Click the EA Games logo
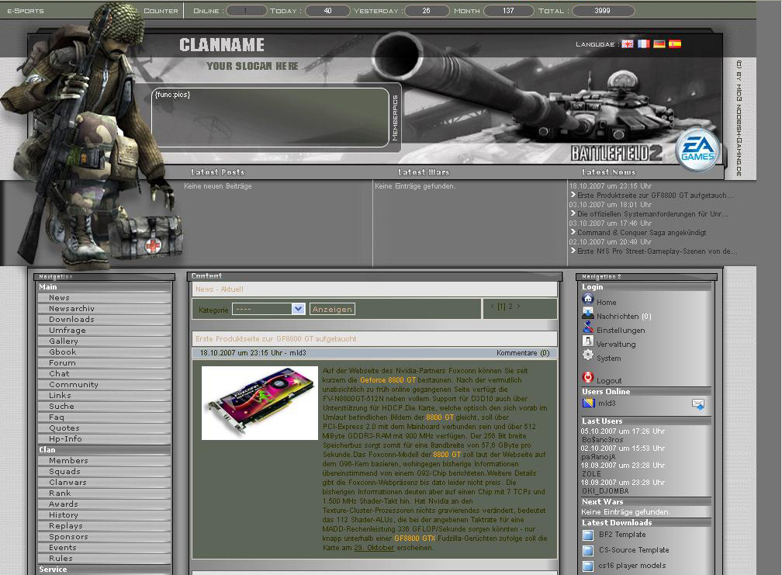This screenshot has width=782, height=575. pos(697,150)
